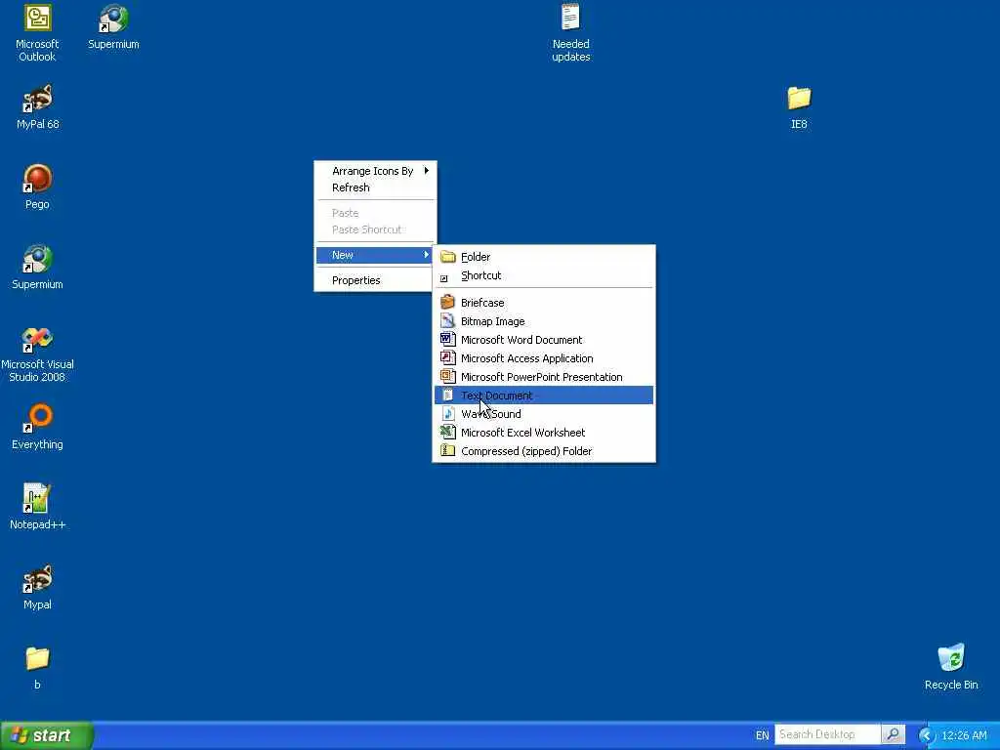The image size is (1000, 750).
Task: Create a new Folder from the submenu
Action: pyautogui.click(x=544, y=257)
